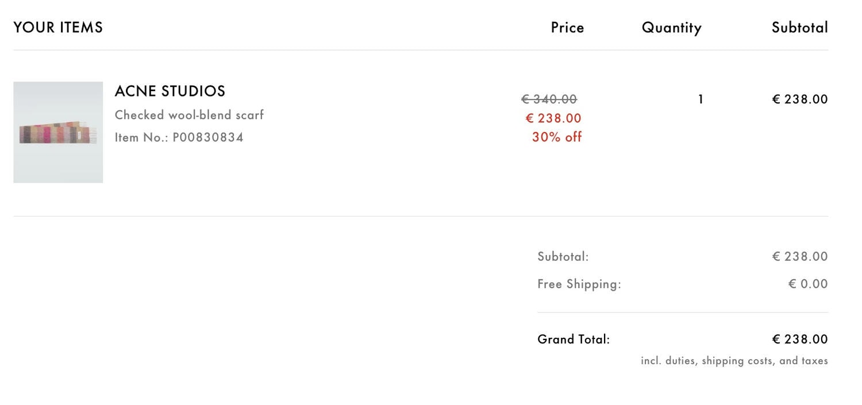The height and width of the screenshot is (405, 862).
Task: Select the Price column header
Action: click(x=567, y=28)
